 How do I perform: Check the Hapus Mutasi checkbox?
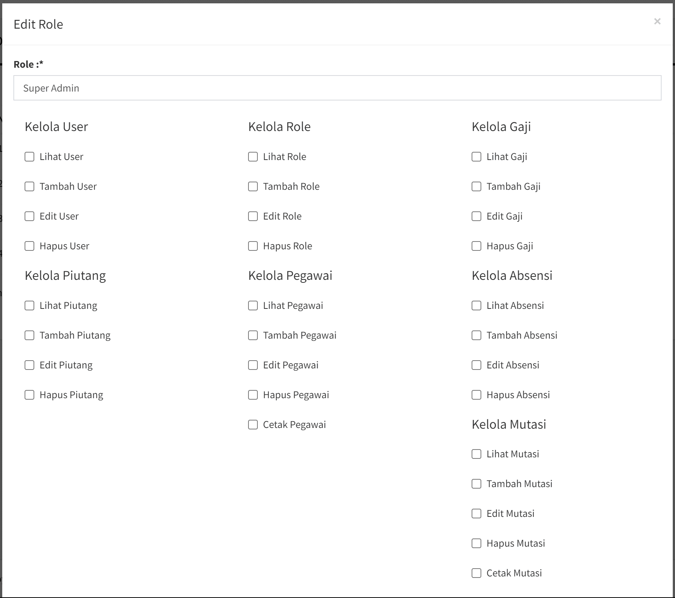[476, 543]
